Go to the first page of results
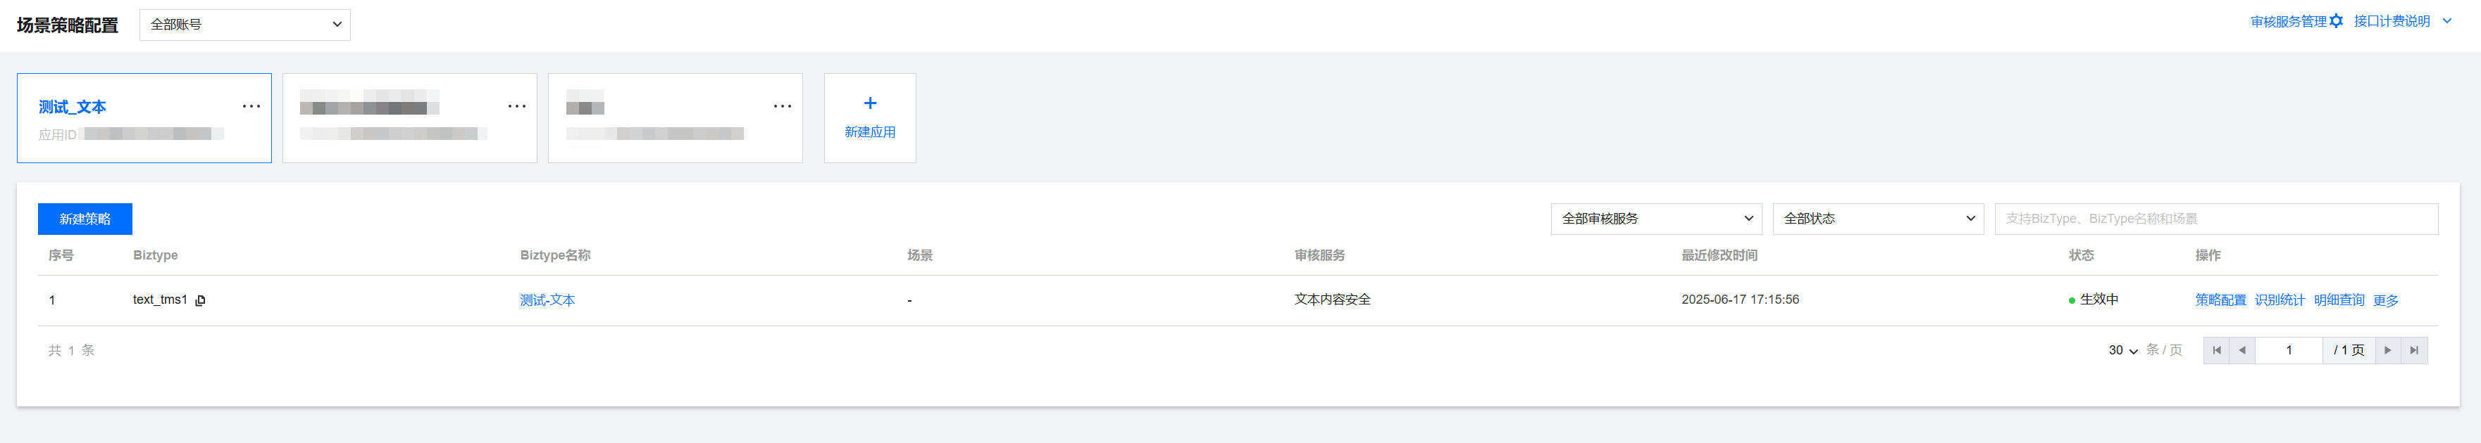 [2216, 349]
